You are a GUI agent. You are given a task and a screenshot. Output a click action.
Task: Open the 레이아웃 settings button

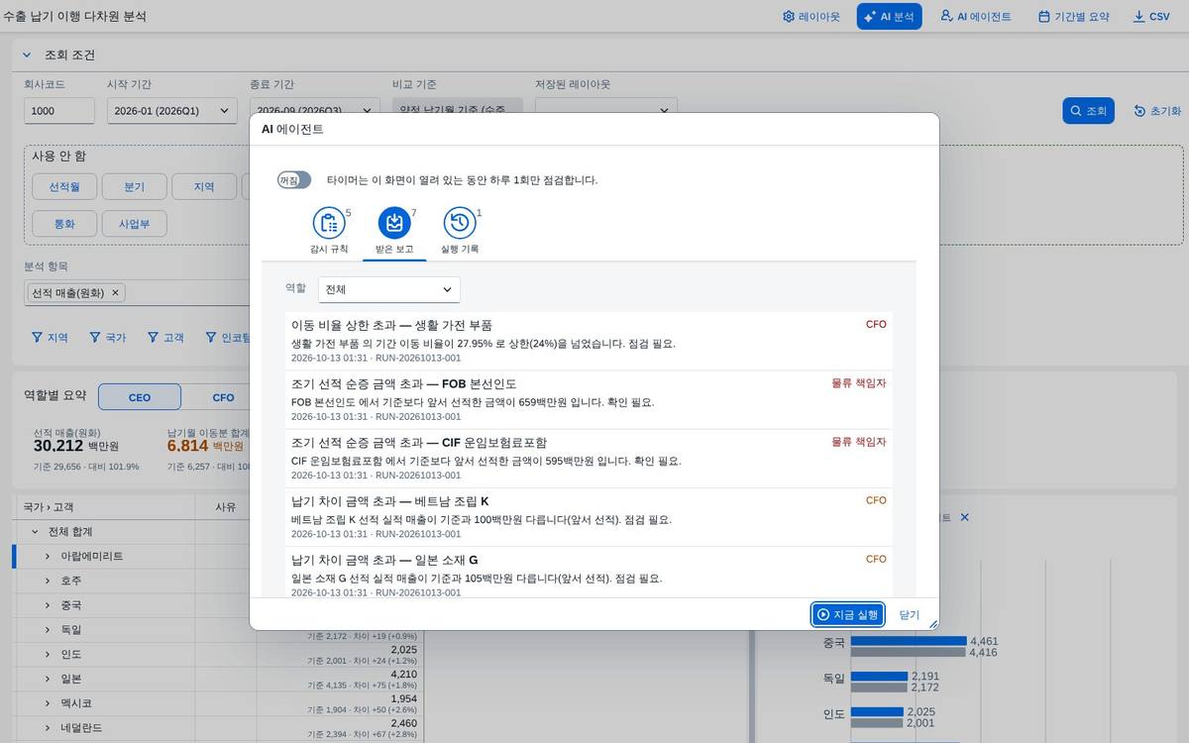pyautogui.click(x=811, y=17)
